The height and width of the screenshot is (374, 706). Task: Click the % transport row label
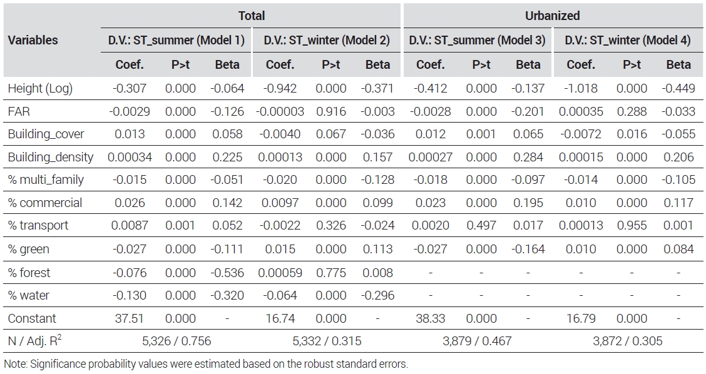(x=38, y=226)
